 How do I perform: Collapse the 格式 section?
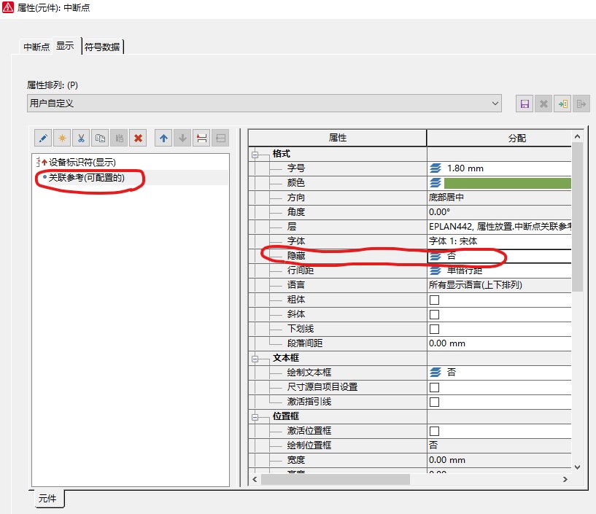coord(256,154)
